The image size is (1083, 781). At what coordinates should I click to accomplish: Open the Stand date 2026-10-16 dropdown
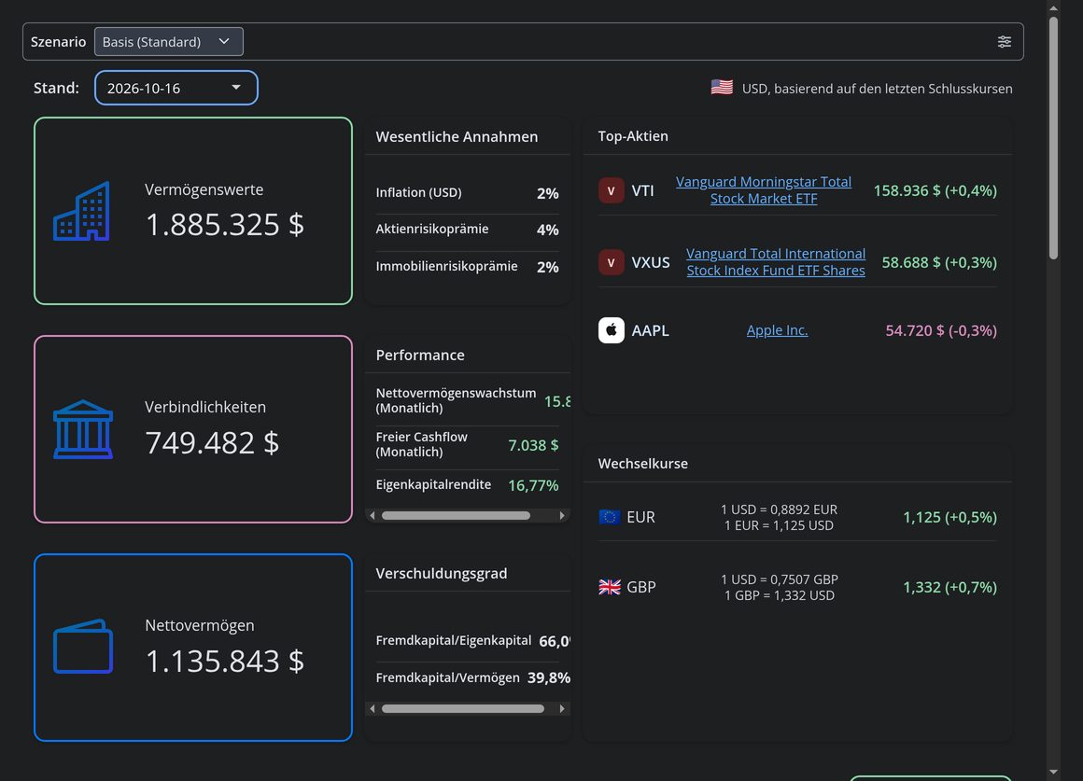click(x=176, y=88)
